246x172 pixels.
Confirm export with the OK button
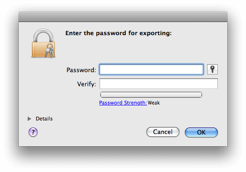pyautogui.click(x=201, y=132)
